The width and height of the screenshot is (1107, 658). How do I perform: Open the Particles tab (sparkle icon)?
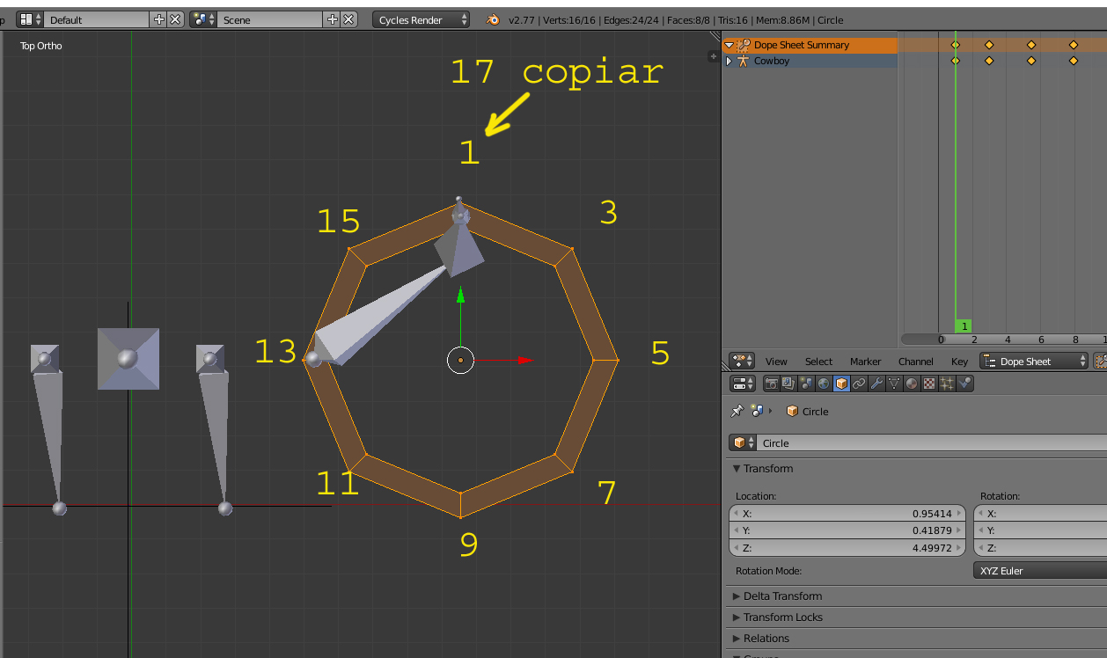(947, 384)
